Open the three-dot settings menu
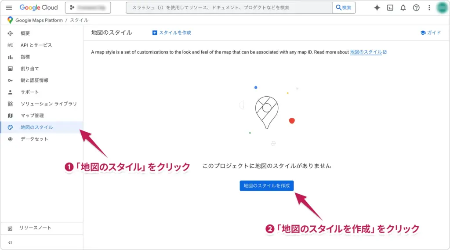This screenshot has width=450, height=250. coord(429,8)
